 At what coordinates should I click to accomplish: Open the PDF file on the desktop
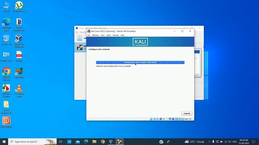click(x=19, y=56)
